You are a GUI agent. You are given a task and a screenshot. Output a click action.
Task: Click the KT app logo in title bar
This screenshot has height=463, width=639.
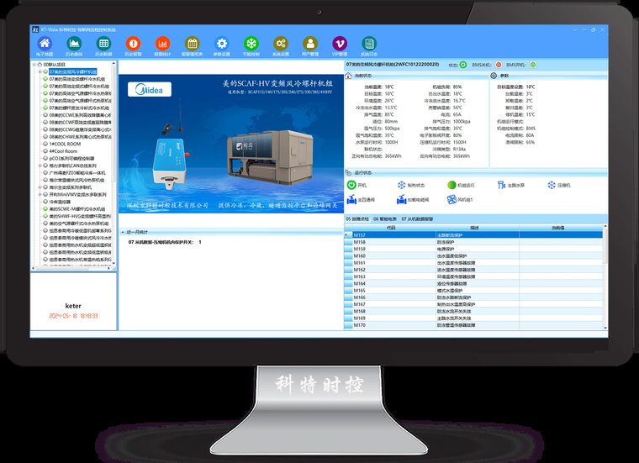[x=35, y=29]
